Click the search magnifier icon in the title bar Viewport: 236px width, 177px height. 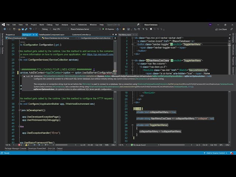coord(138,25)
